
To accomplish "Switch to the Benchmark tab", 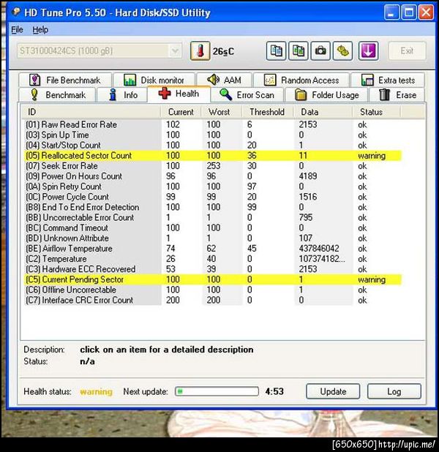I will (57, 95).
